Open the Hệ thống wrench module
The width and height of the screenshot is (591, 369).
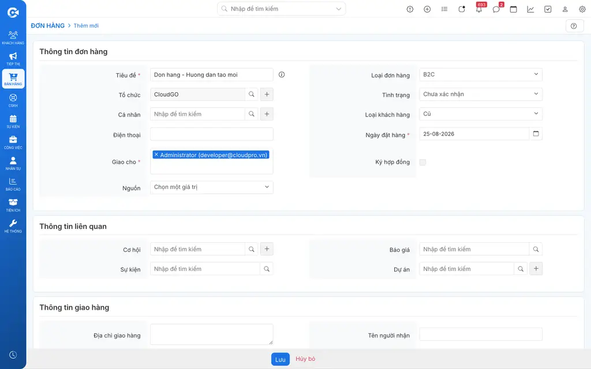[x=13, y=226]
